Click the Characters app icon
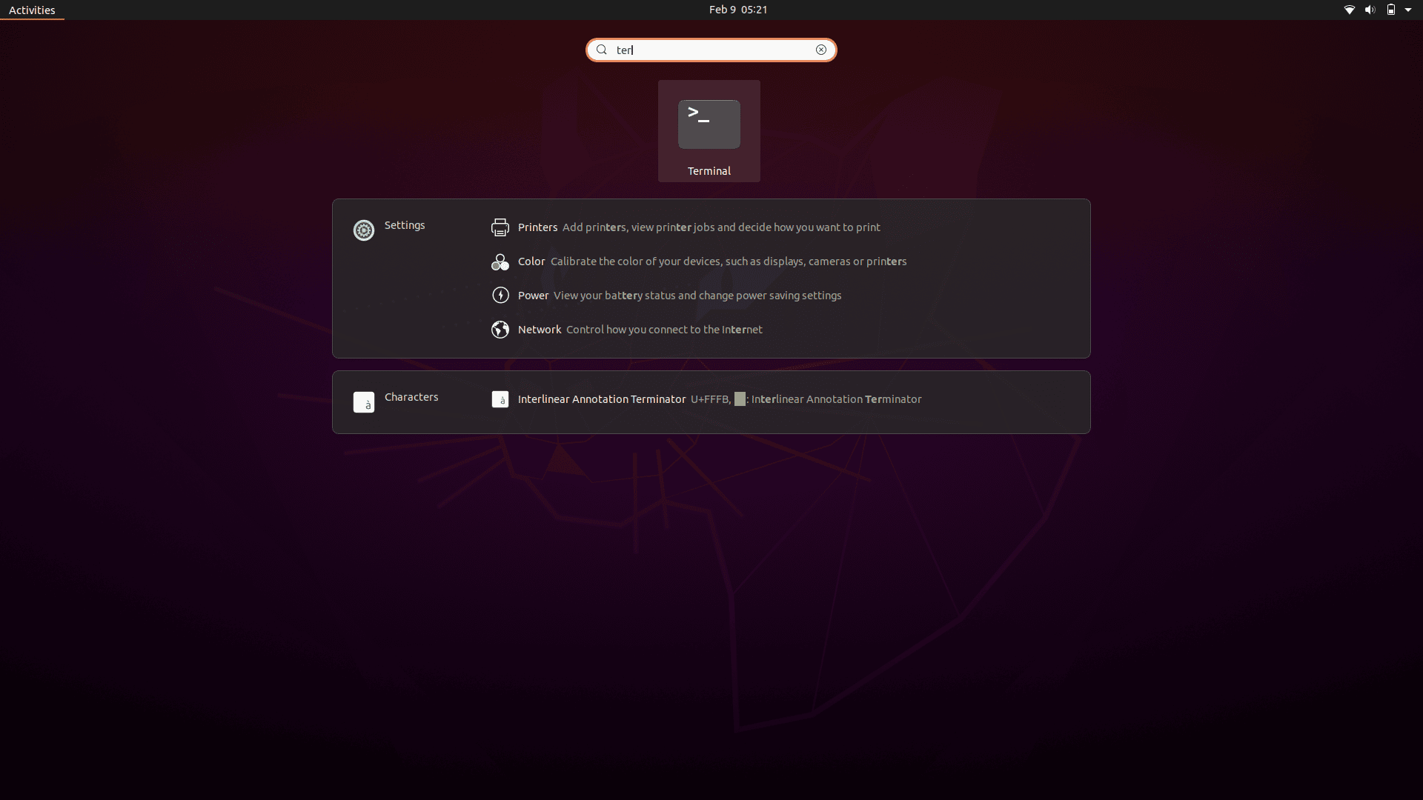Image resolution: width=1423 pixels, height=800 pixels. pyautogui.click(x=364, y=402)
